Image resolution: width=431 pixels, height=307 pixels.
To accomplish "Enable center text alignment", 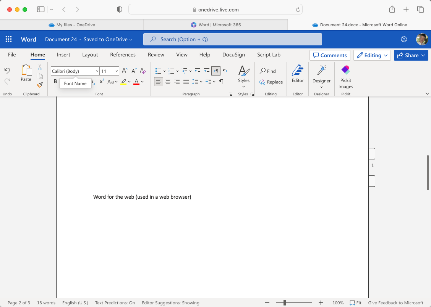I will click(x=168, y=81).
